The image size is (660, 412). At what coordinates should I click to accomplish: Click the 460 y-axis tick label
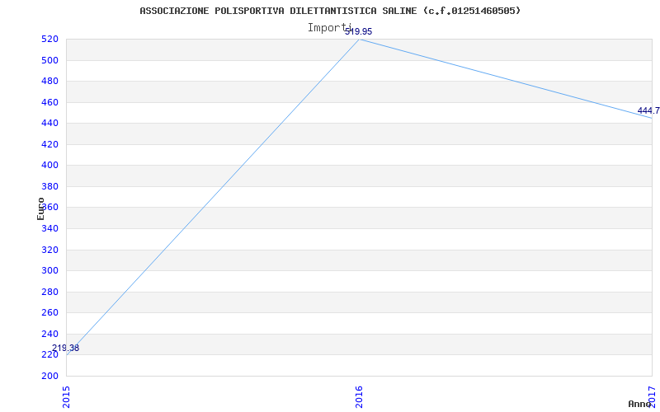pyautogui.click(x=49, y=102)
